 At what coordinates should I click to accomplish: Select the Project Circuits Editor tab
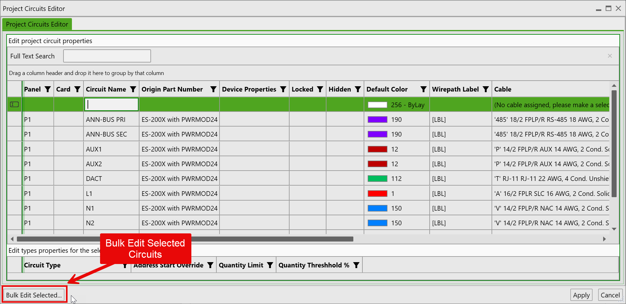(x=37, y=24)
